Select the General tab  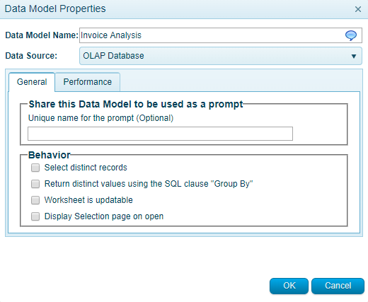pyautogui.click(x=32, y=82)
